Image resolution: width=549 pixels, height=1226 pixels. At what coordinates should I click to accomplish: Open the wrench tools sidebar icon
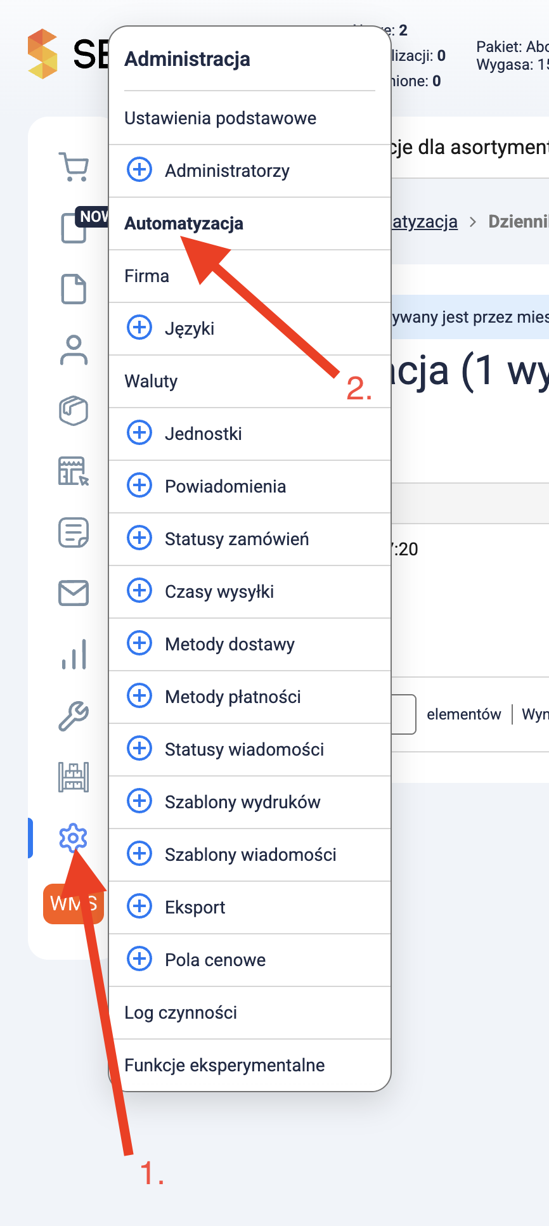(x=74, y=716)
